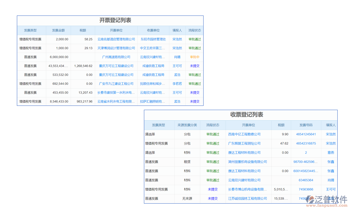The width and height of the screenshot is (351, 211).
Task: Open 广东辉朗工程测绘公司 link
Action: [244, 143]
